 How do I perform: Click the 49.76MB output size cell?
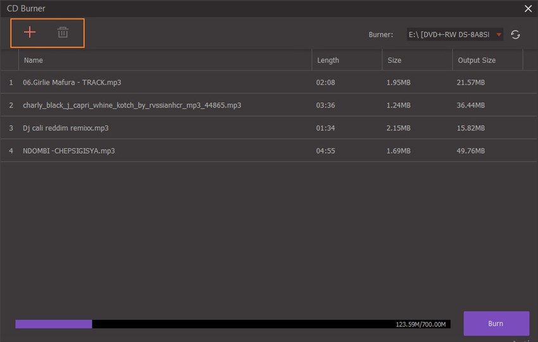(471, 151)
